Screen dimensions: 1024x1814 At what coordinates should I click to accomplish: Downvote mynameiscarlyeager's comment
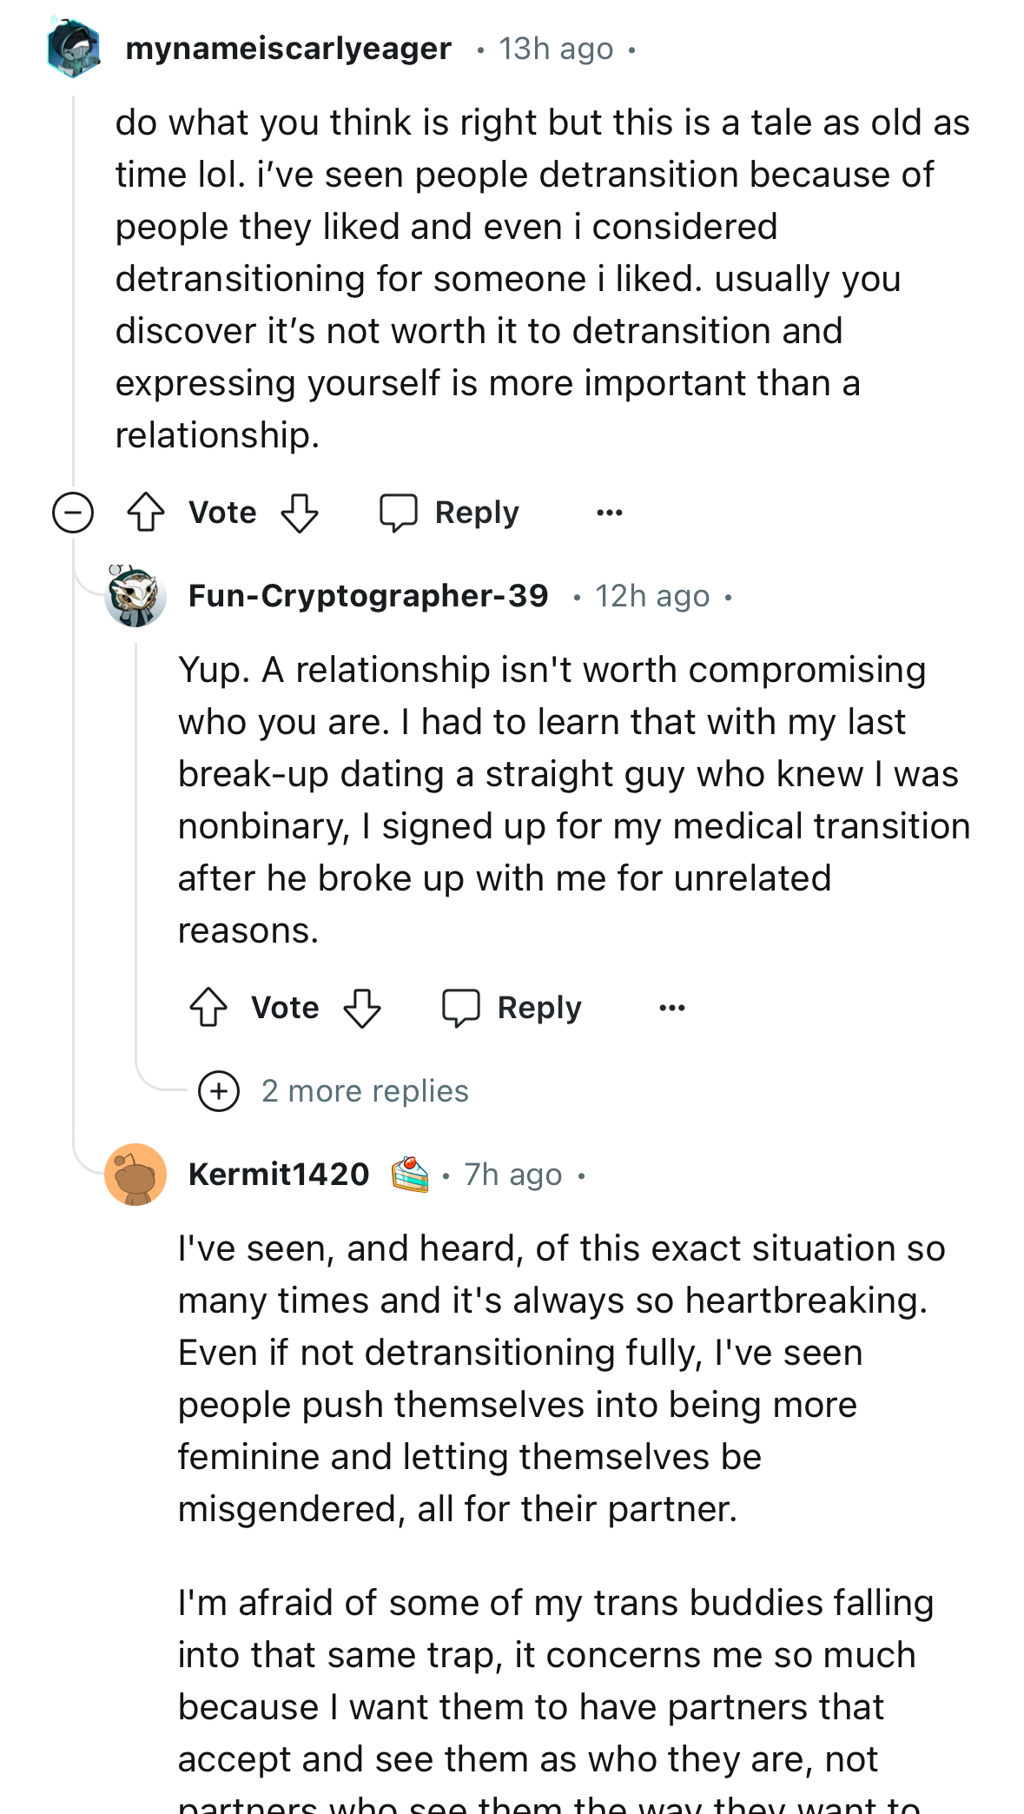point(300,513)
